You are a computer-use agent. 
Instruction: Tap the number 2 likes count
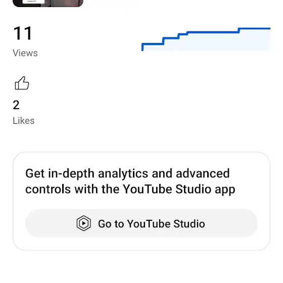pos(16,105)
